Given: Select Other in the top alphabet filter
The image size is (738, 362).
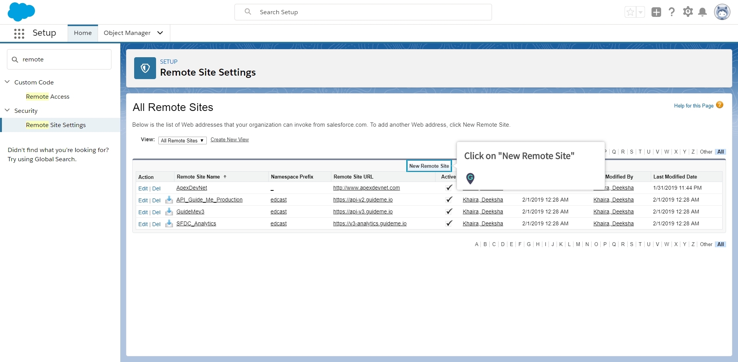Looking at the screenshot, I should [706, 152].
